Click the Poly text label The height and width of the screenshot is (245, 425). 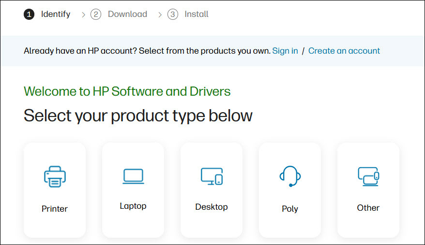click(290, 209)
